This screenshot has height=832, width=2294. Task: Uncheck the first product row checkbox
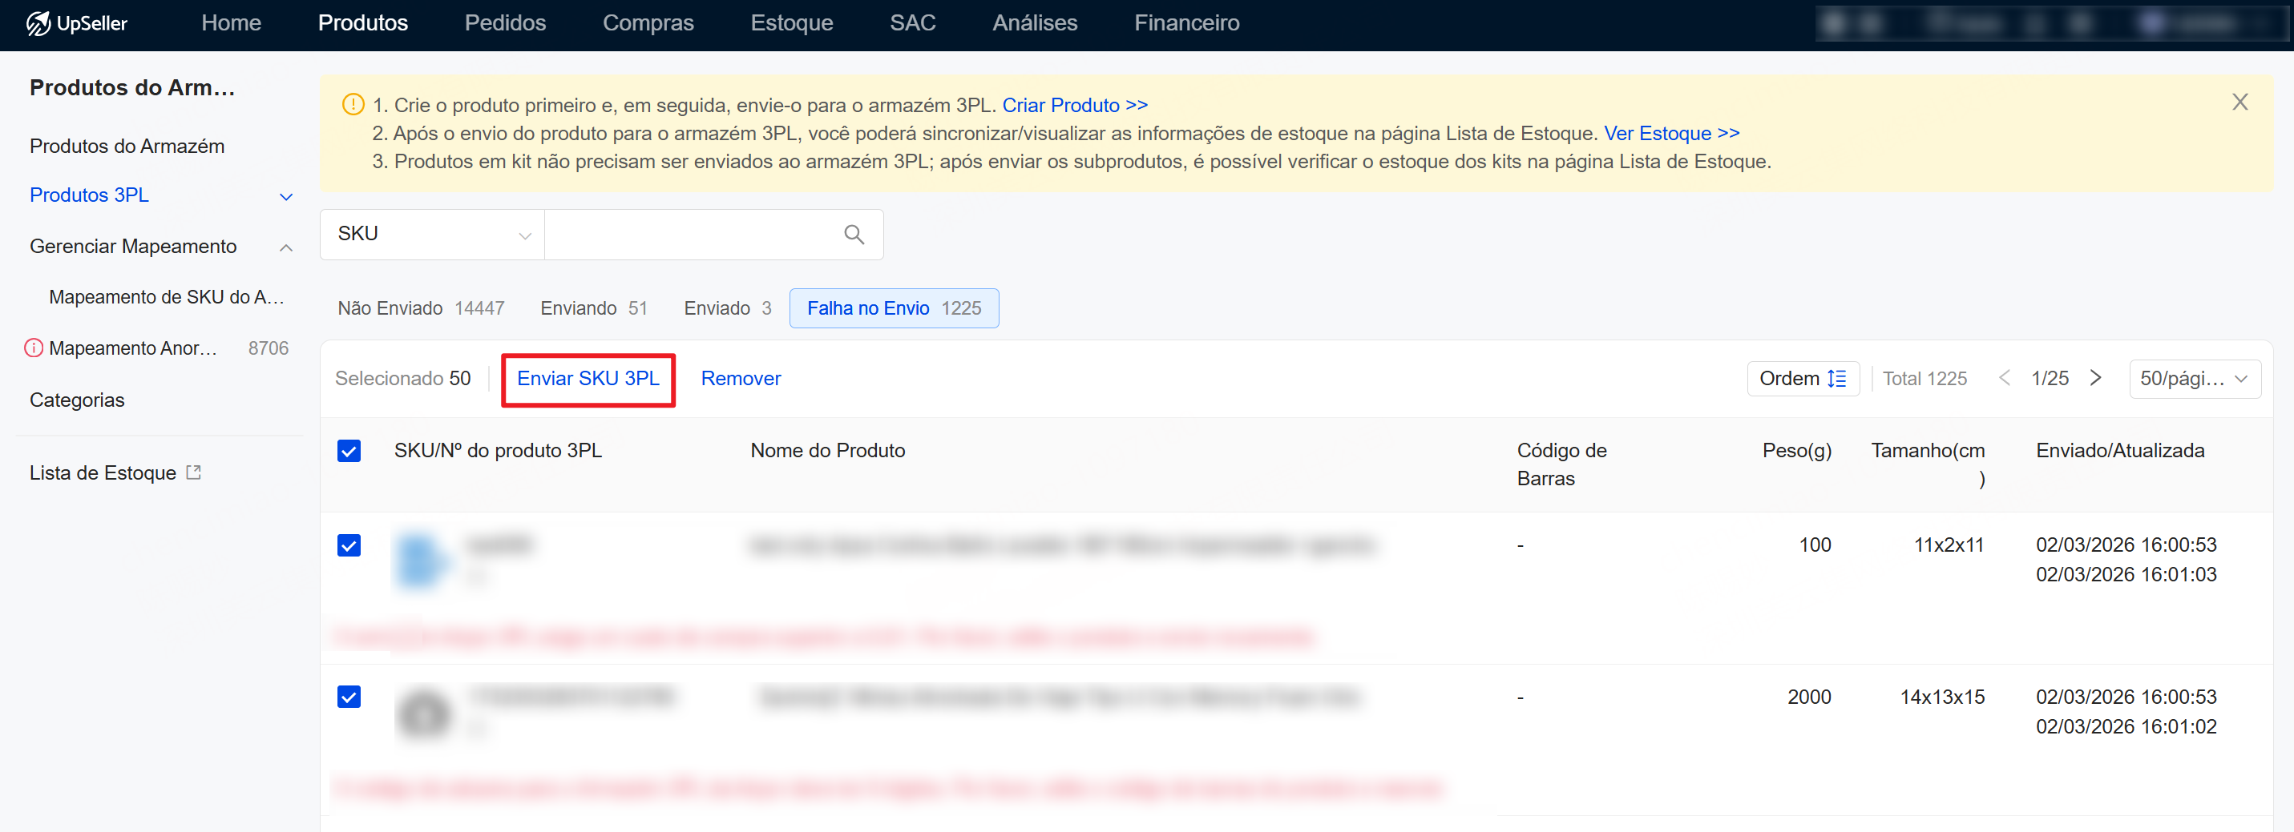click(349, 545)
